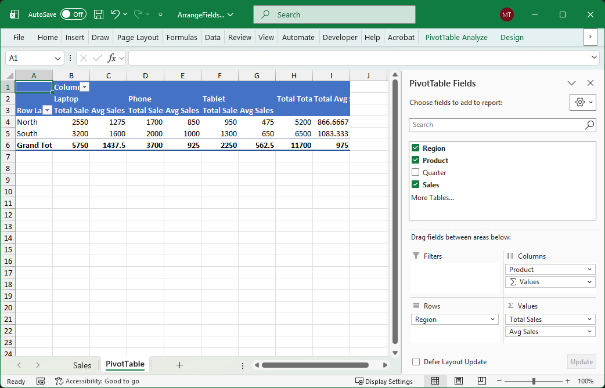Expand the formula bar
Image resolution: width=605 pixels, height=388 pixels.
pyautogui.click(x=594, y=57)
